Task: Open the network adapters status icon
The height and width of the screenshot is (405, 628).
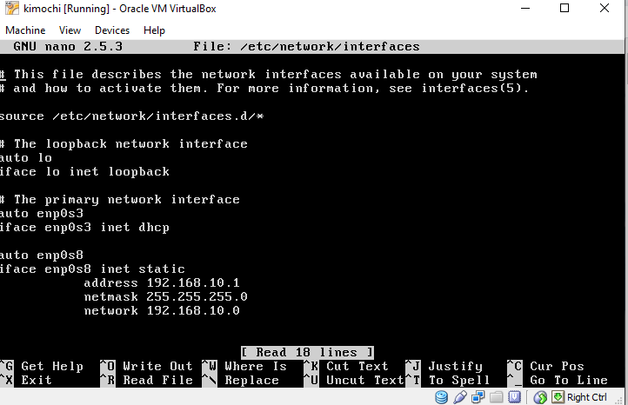Action: (478, 397)
